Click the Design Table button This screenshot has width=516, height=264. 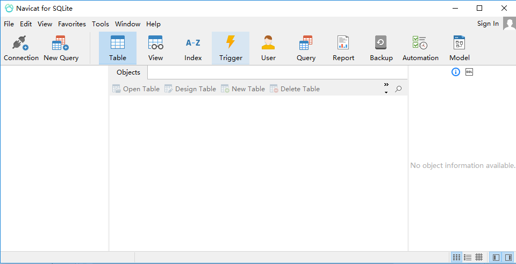190,89
